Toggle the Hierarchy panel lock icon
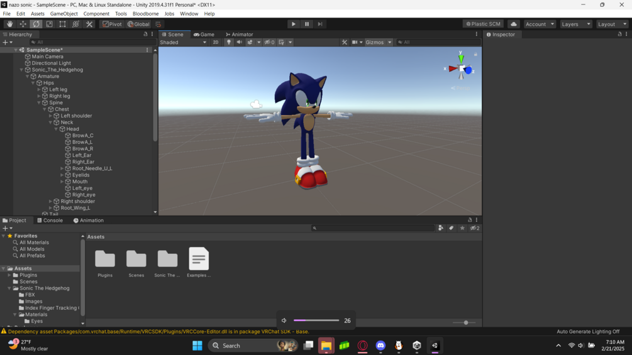Viewport: 632px width, 355px height. (x=145, y=34)
